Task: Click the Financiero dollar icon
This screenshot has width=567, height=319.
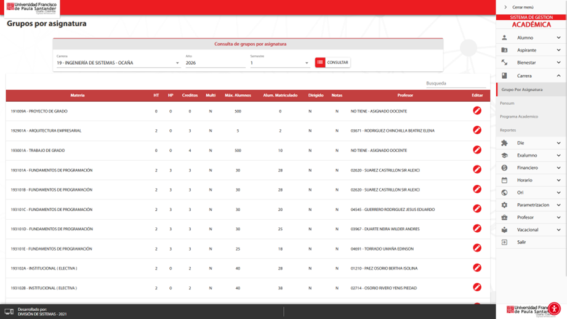Action: pyautogui.click(x=504, y=168)
